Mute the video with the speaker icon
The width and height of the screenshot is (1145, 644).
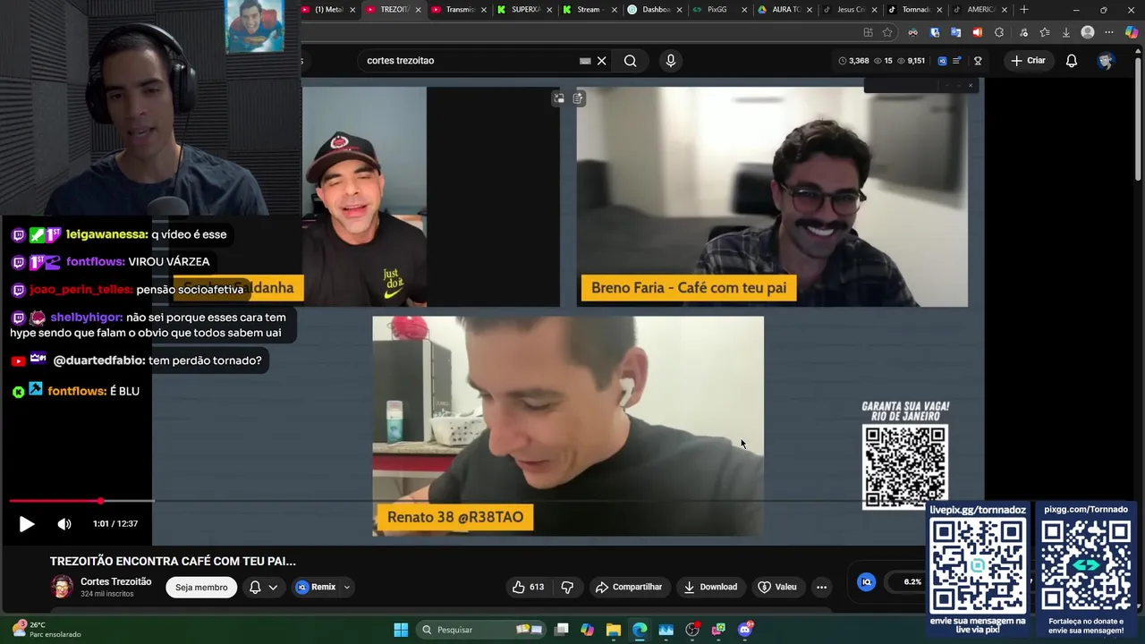tap(64, 524)
